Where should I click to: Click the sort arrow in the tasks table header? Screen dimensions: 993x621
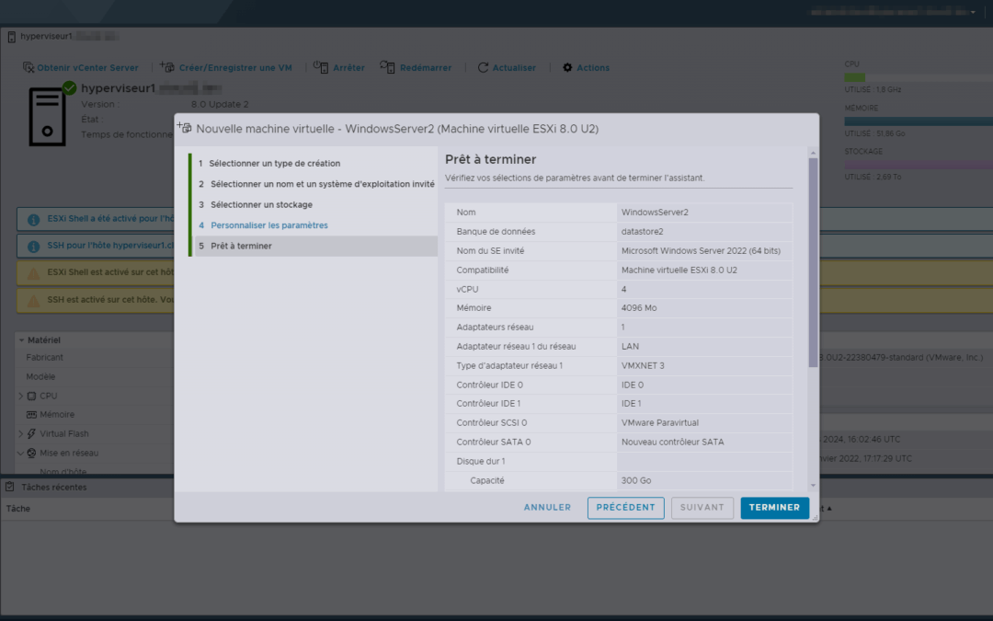pyautogui.click(x=829, y=508)
